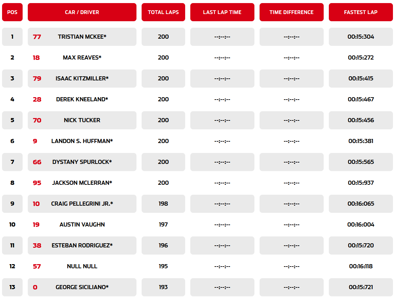Click George Siciliano's car number 0

pos(35,287)
